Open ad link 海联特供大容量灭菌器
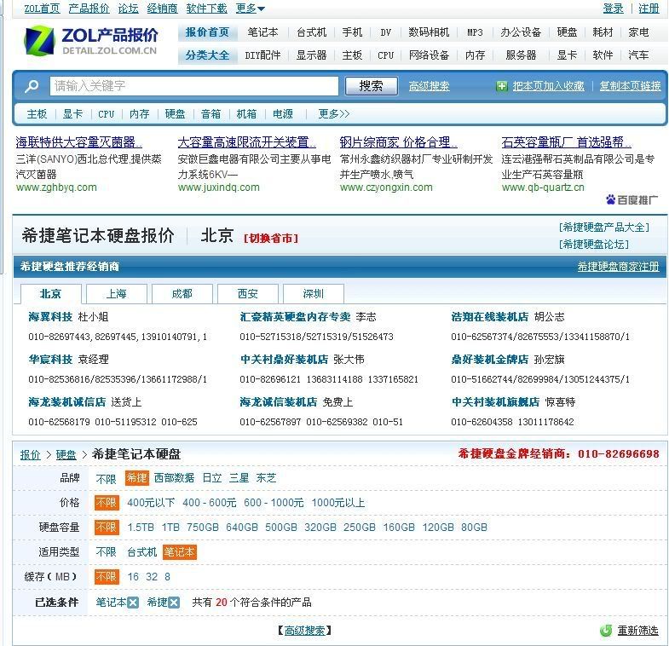Viewport: 669px width, 646px height. [x=79, y=142]
